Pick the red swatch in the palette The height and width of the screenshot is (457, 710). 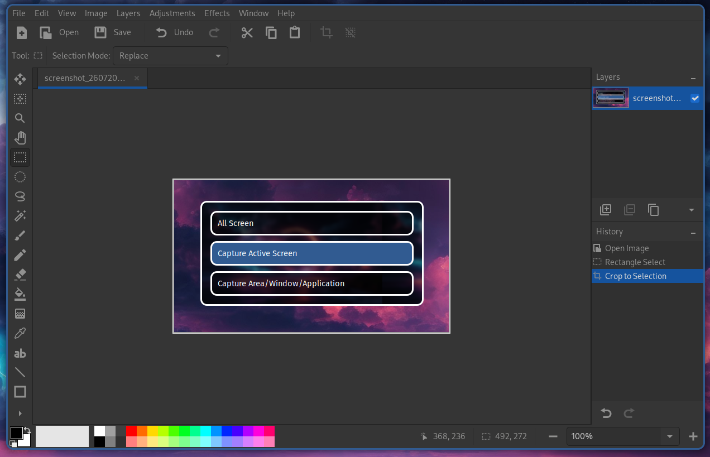click(x=131, y=431)
